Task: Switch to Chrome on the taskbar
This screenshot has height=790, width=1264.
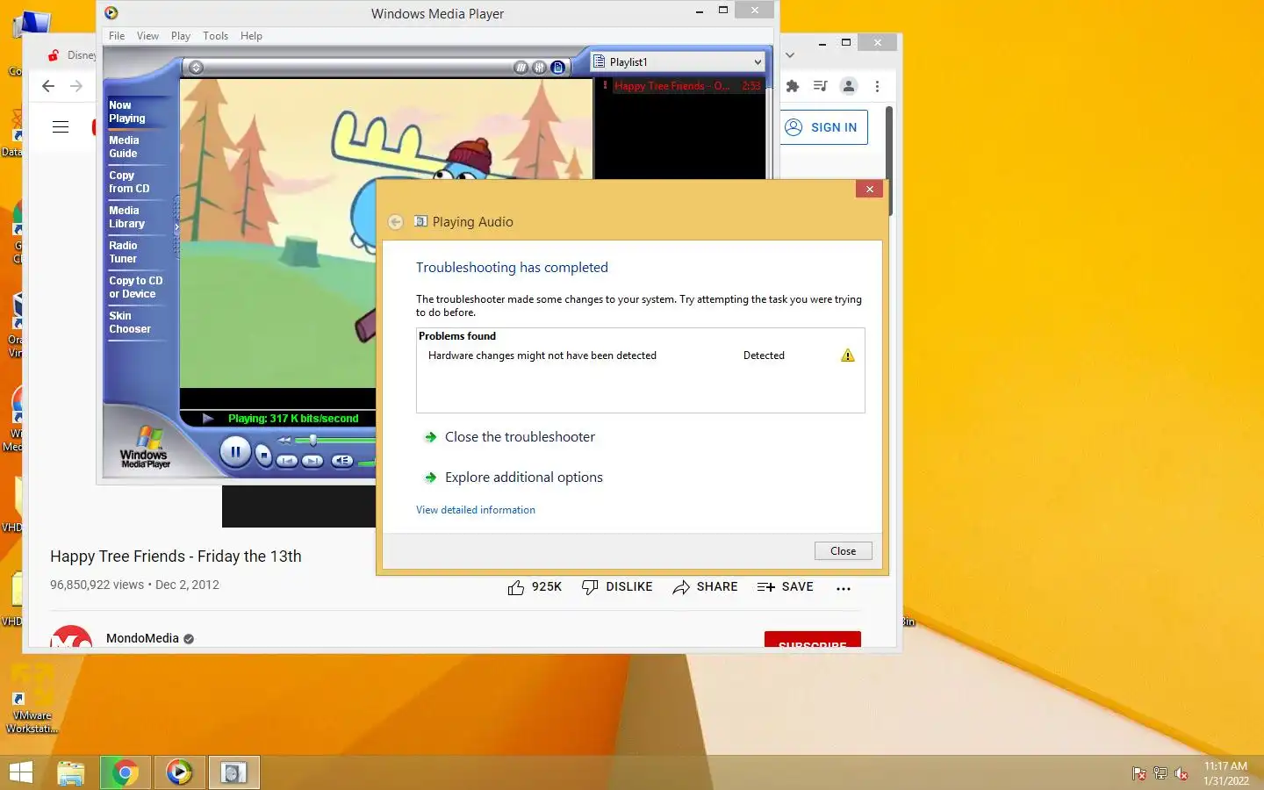Action: click(x=125, y=772)
